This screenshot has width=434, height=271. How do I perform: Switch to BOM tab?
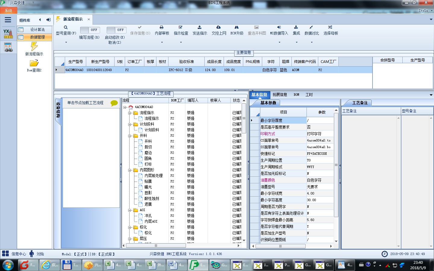[296, 95]
